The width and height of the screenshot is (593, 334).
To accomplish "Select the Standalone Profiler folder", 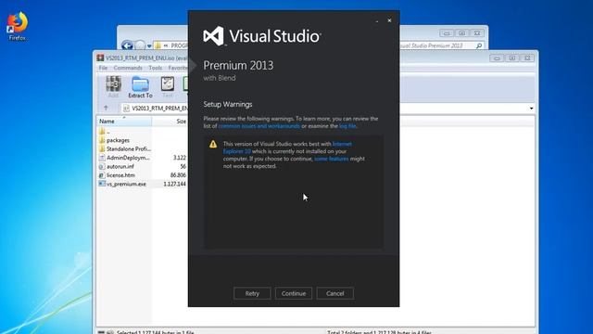I will pyautogui.click(x=125, y=148).
